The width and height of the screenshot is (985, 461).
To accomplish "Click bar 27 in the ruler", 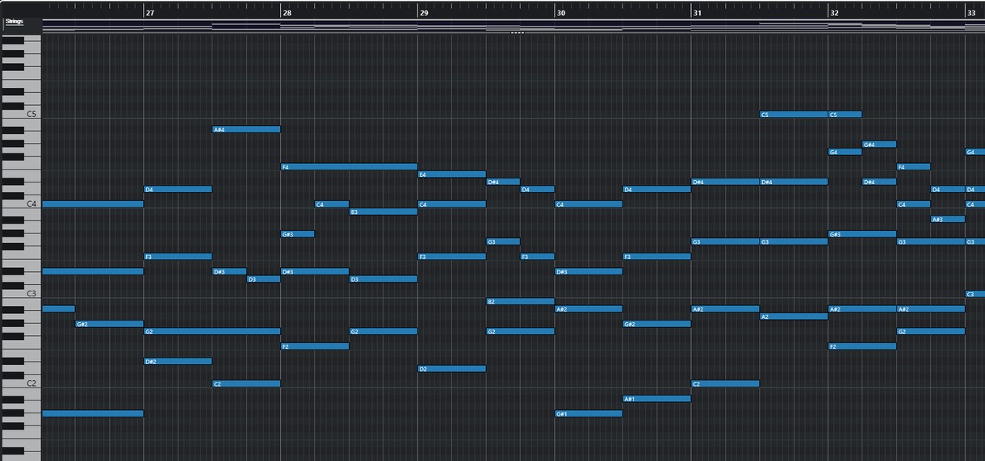I will pos(150,13).
